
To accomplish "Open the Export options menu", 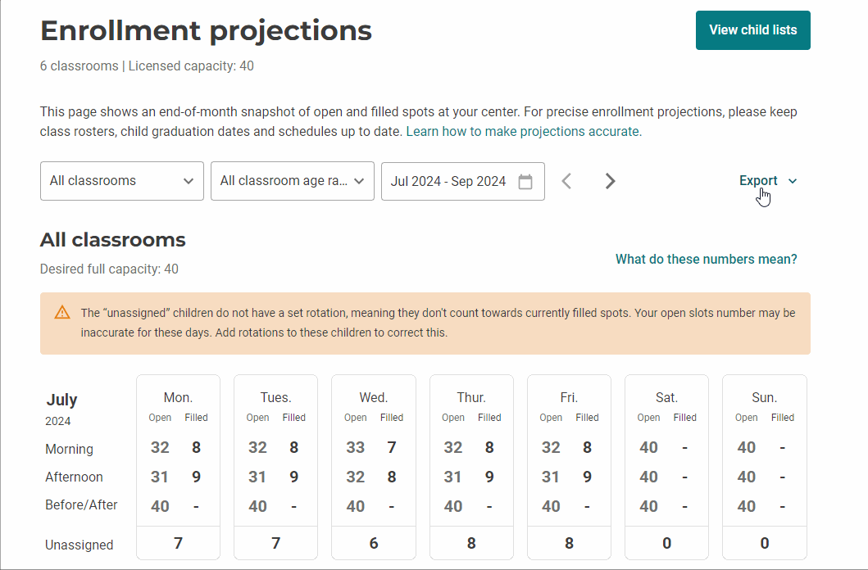I will coord(761,180).
